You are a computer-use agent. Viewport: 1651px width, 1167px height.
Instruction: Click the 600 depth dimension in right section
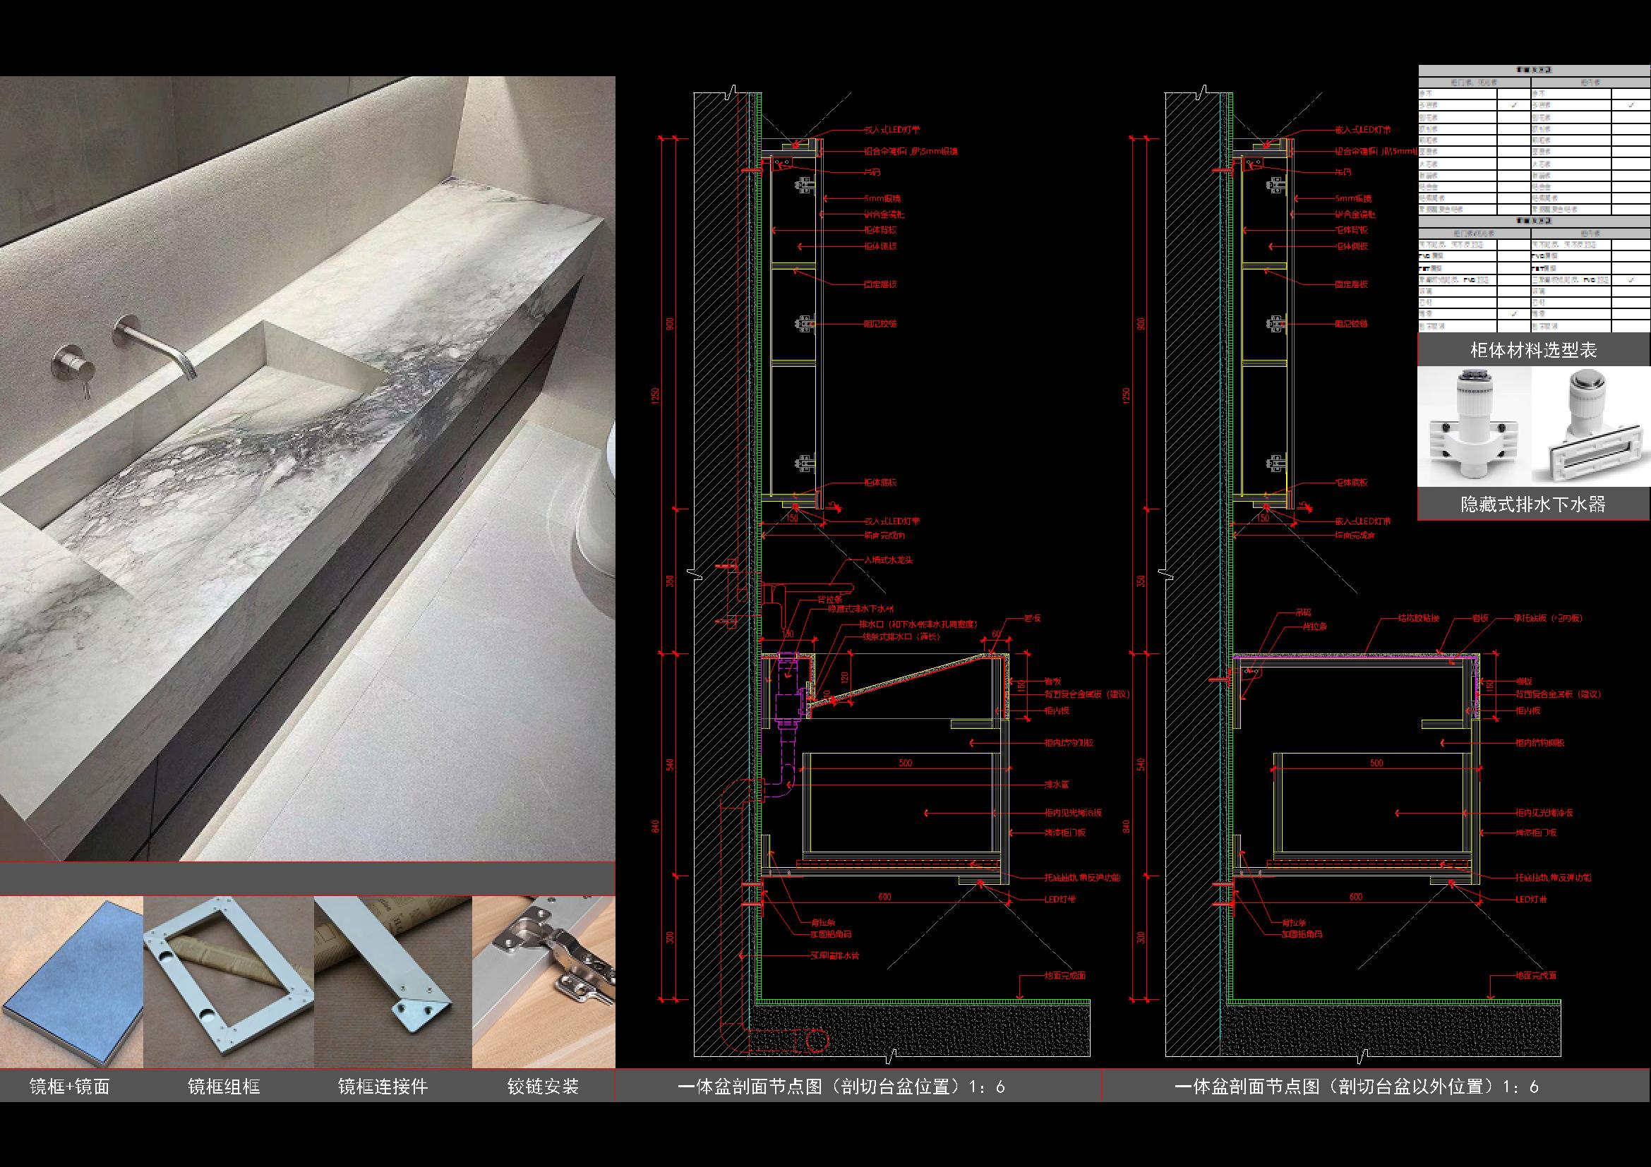coord(1355,897)
